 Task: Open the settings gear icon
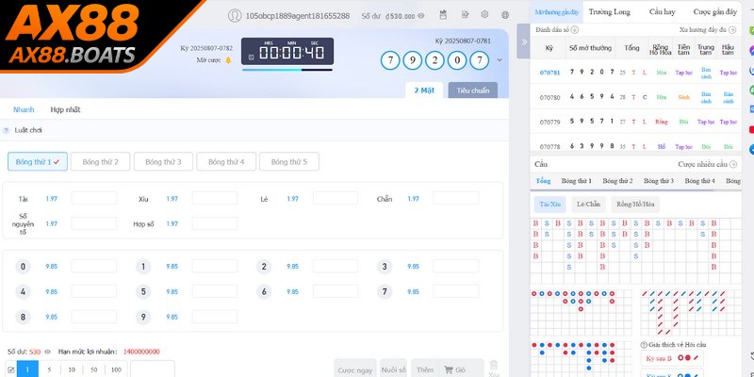(x=484, y=15)
